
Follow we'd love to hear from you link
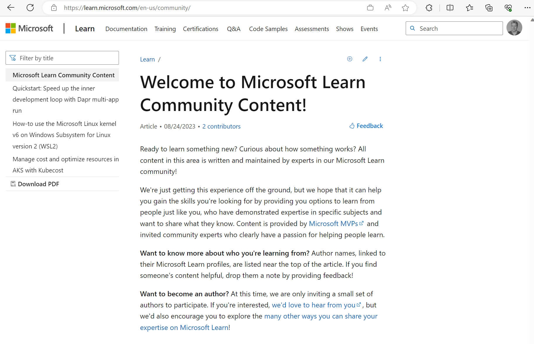click(x=316, y=305)
